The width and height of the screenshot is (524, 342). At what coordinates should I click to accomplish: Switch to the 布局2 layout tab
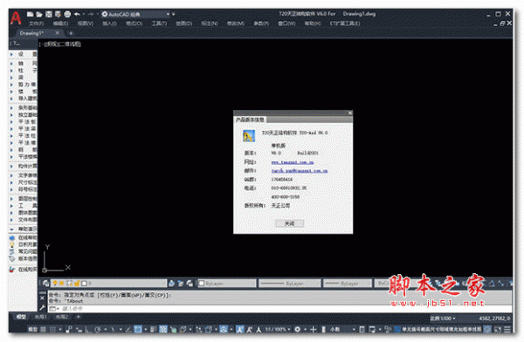(x=61, y=317)
